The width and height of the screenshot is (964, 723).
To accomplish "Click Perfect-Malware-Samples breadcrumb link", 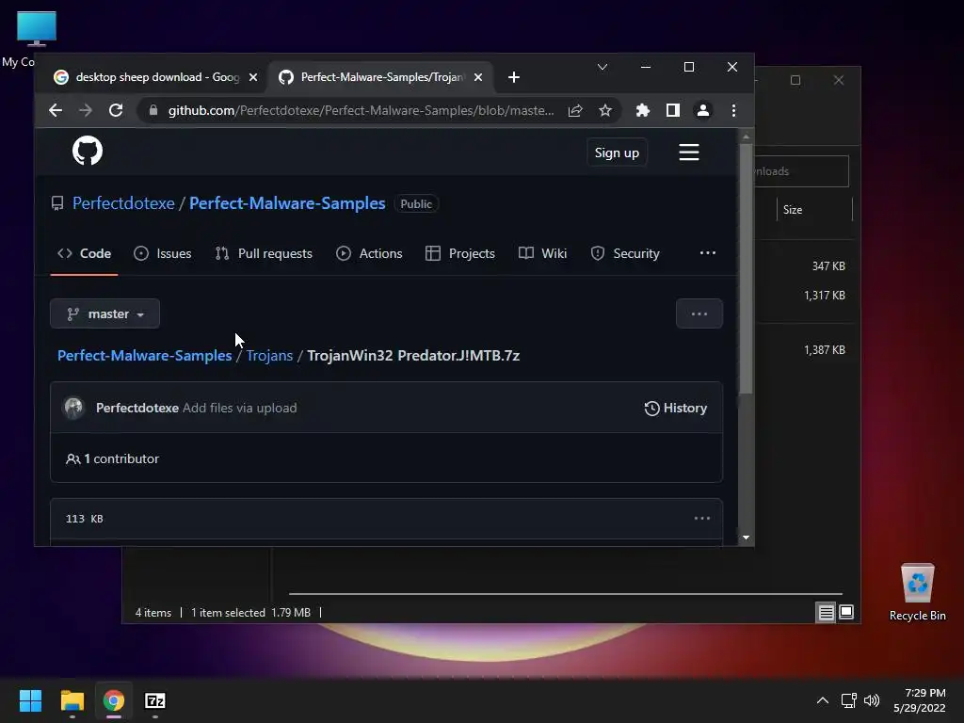I will click(x=144, y=355).
